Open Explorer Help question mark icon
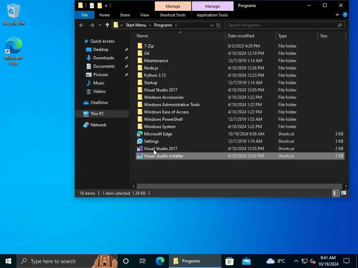Image resolution: width=358 pixels, height=268 pixels. pyautogui.click(x=345, y=15)
